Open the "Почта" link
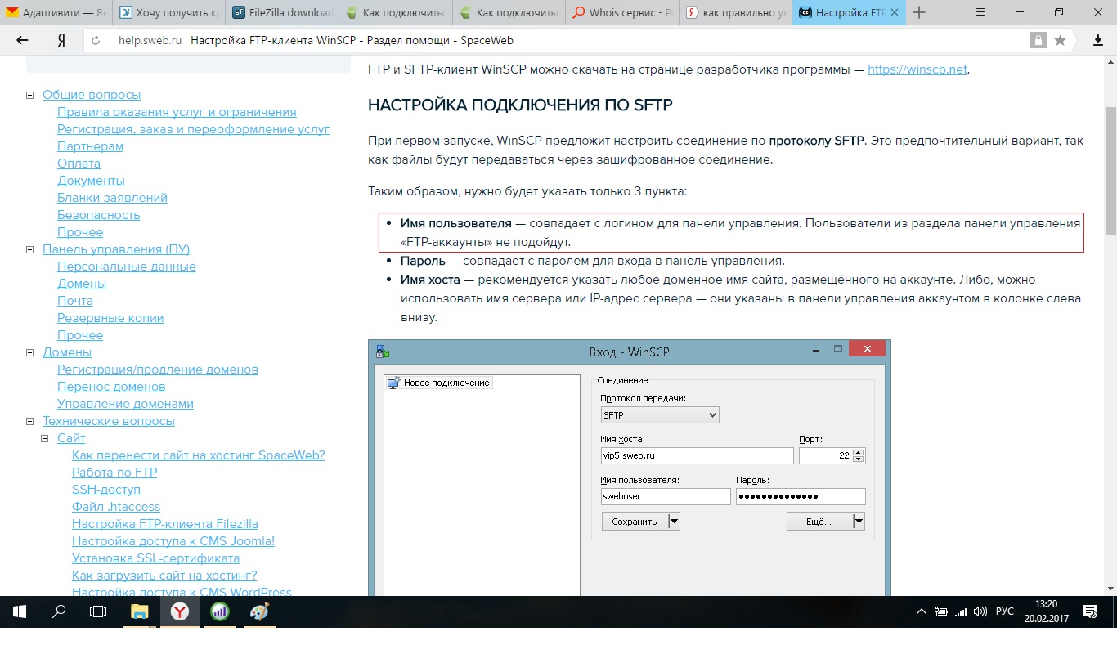The width and height of the screenshot is (1117, 654). pyautogui.click(x=75, y=301)
